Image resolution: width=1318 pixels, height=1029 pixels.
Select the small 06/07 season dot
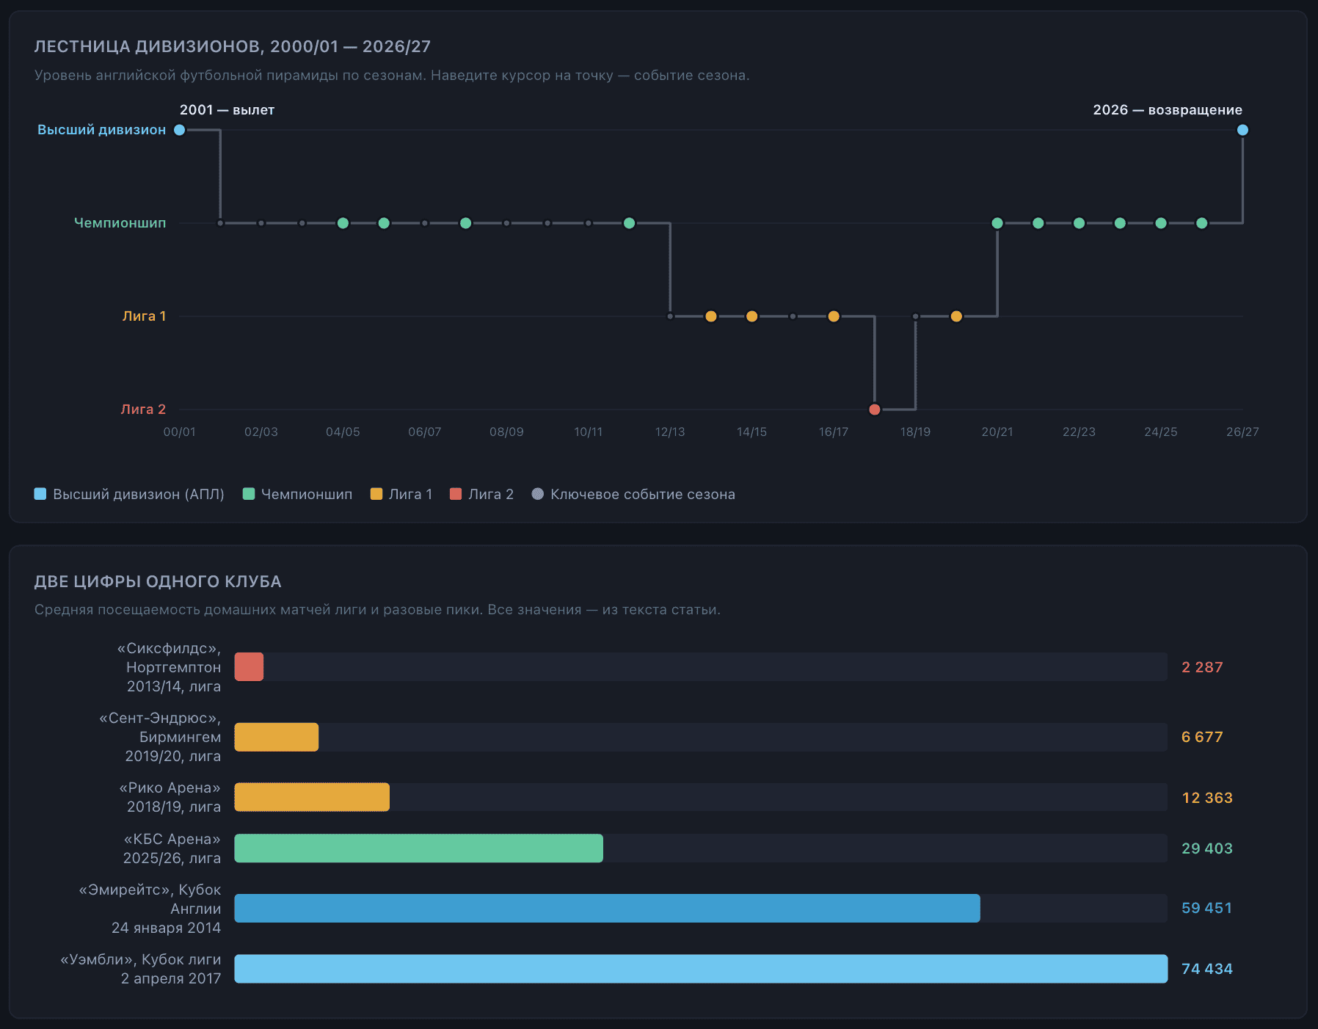tap(425, 223)
